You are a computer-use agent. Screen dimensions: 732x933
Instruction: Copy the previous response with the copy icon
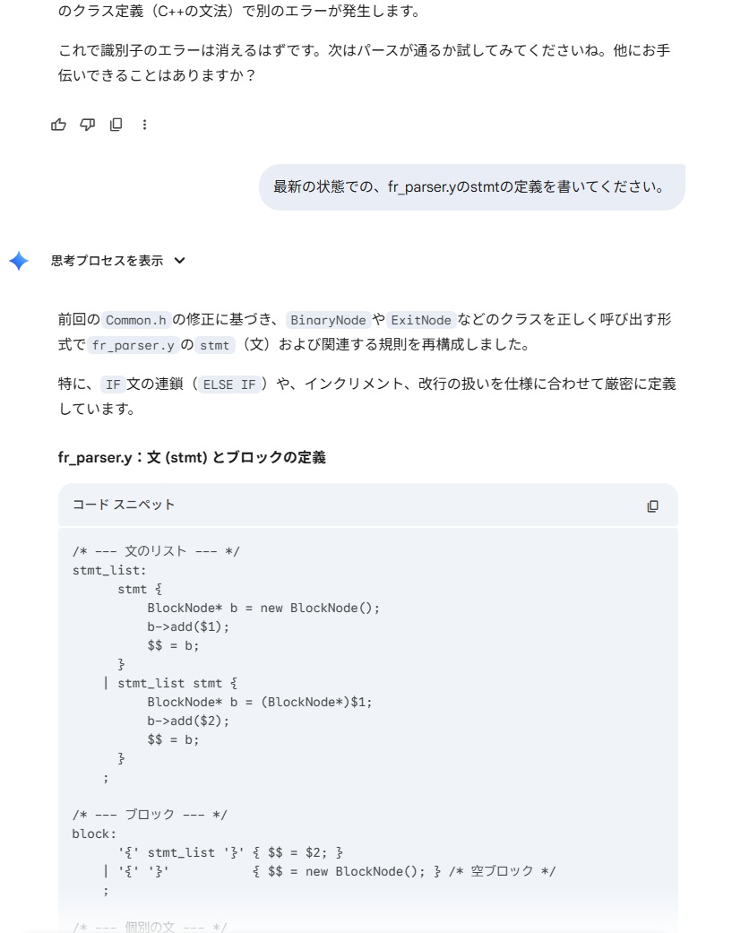click(x=116, y=125)
